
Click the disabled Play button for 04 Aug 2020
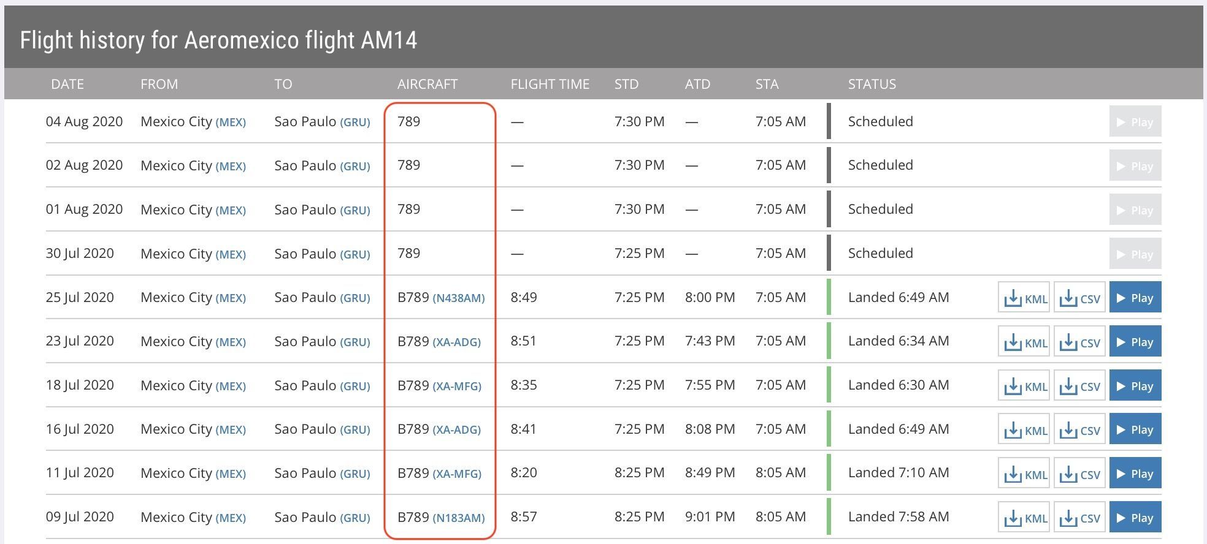(1135, 122)
